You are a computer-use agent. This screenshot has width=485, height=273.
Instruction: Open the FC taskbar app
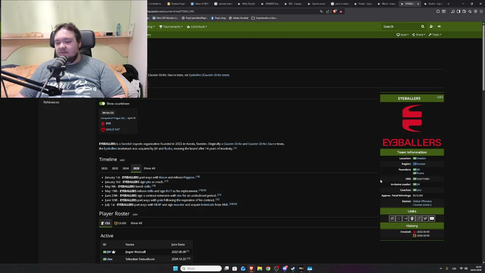click(x=301, y=268)
